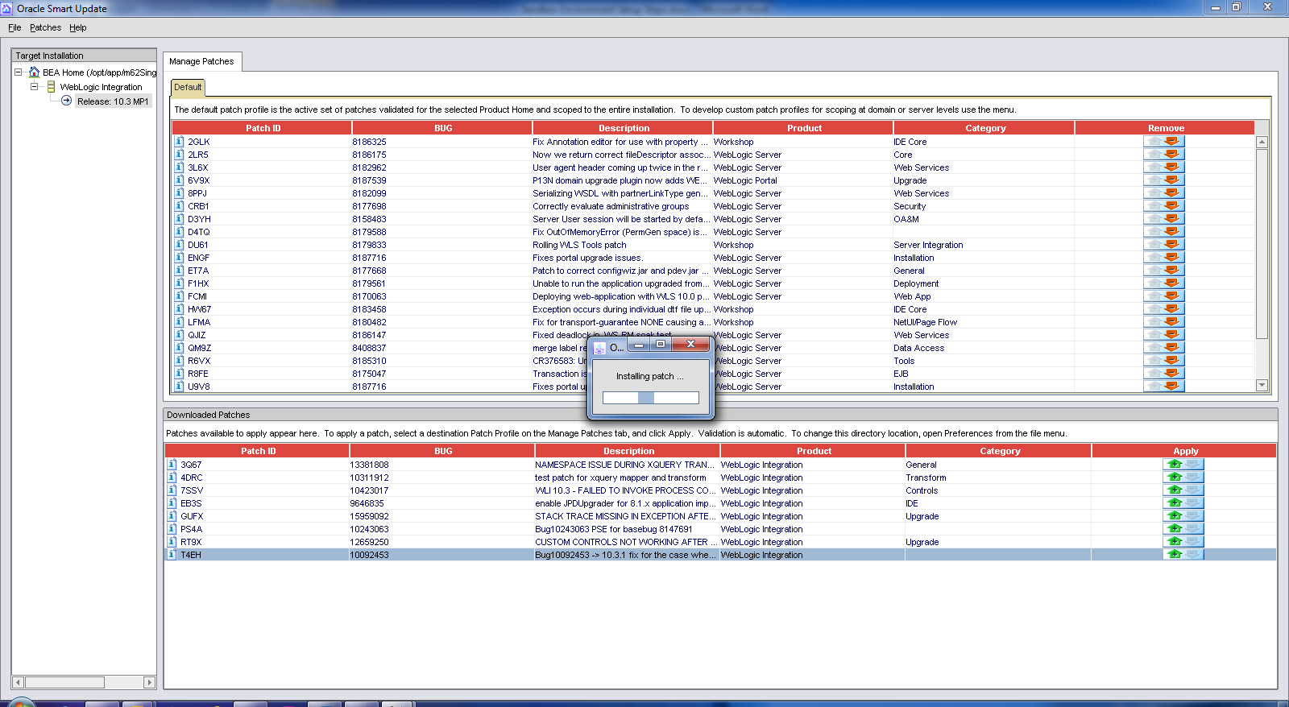Sort applied patches by BUG header
Image resolution: width=1289 pixels, height=707 pixels.
click(x=443, y=128)
